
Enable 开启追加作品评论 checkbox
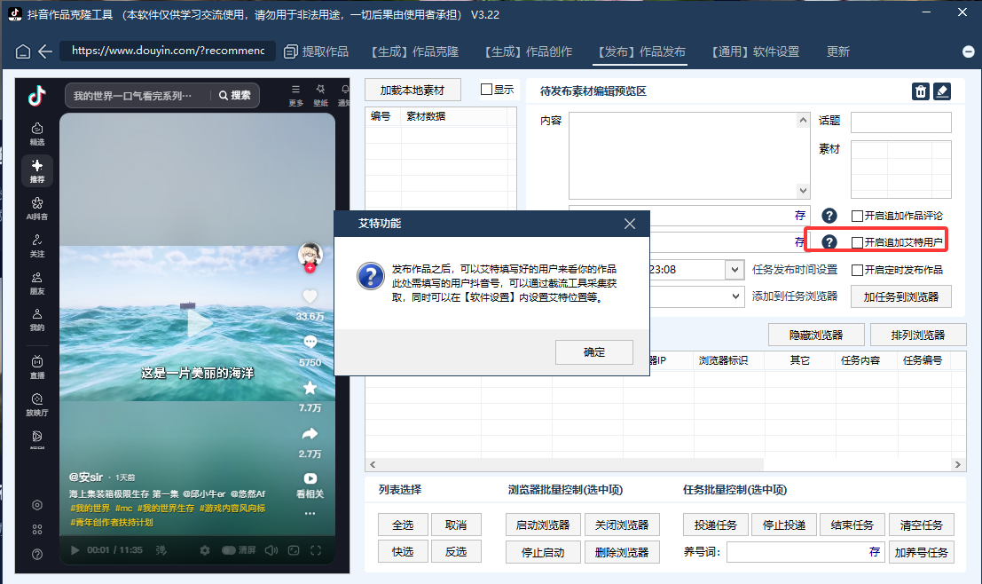tap(857, 215)
